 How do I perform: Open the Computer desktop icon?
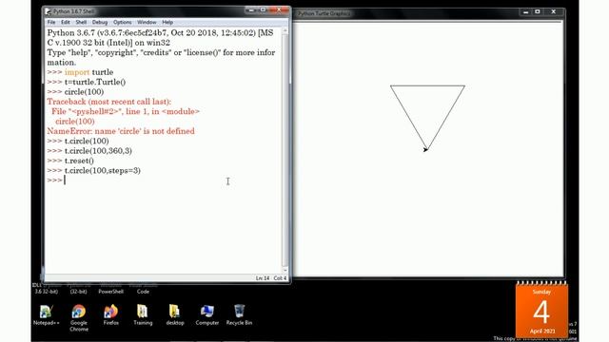coord(207,314)
